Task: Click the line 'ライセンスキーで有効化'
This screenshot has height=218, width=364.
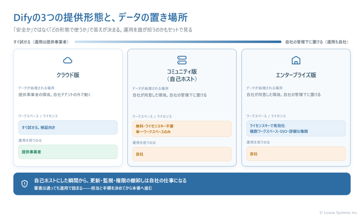Action: click(267, 126)
